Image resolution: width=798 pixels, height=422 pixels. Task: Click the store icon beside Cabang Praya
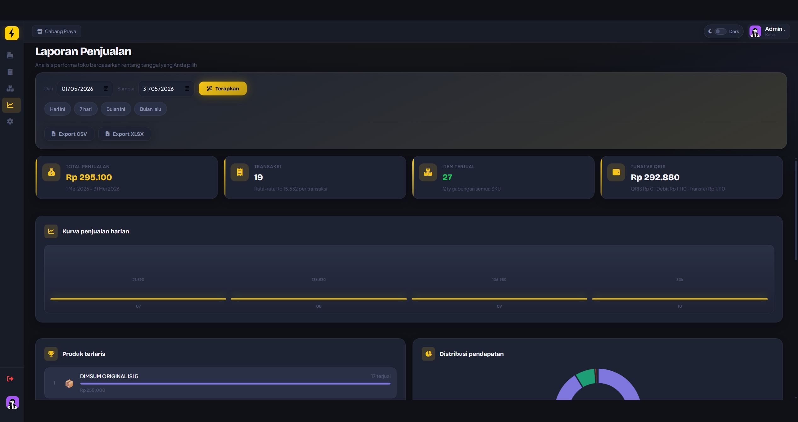tap(40, 31)
